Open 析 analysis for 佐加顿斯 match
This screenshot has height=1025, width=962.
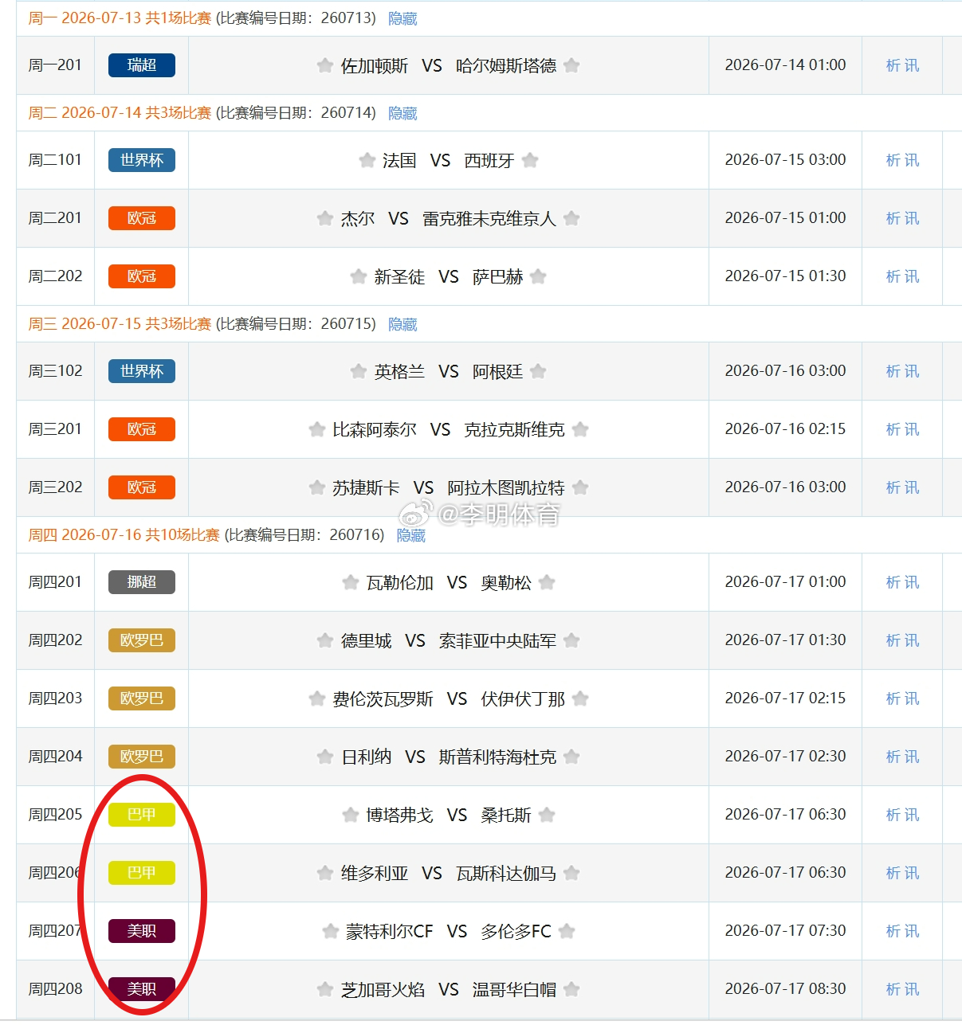pos(893,65)
